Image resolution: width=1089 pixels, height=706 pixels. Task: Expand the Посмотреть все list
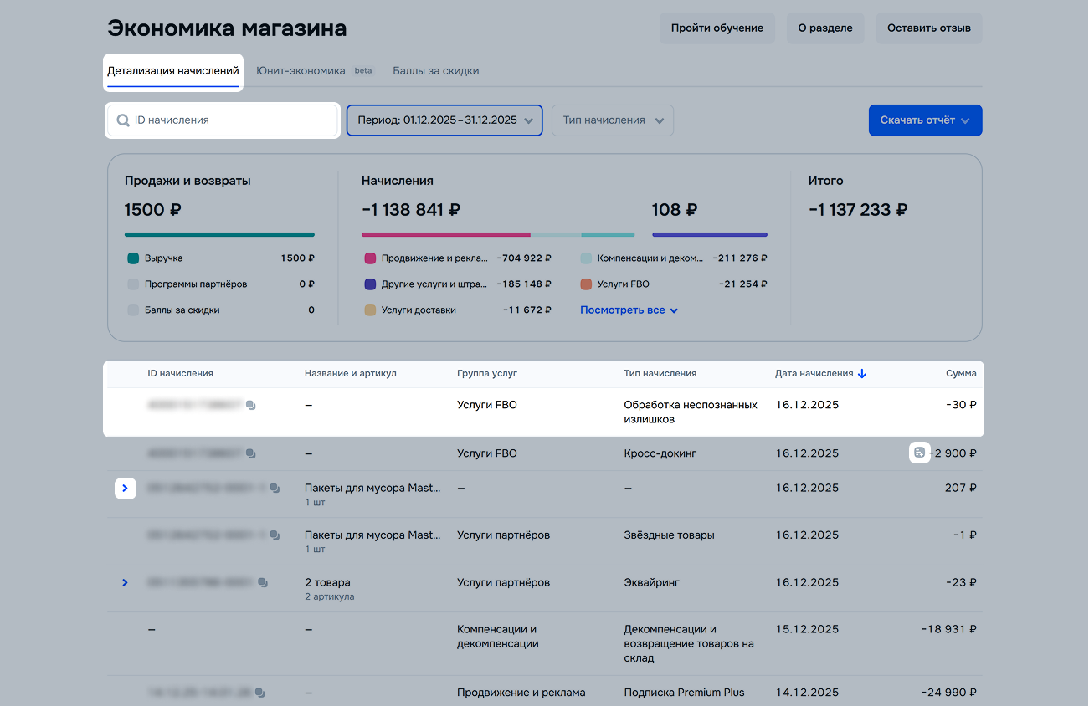629,310
